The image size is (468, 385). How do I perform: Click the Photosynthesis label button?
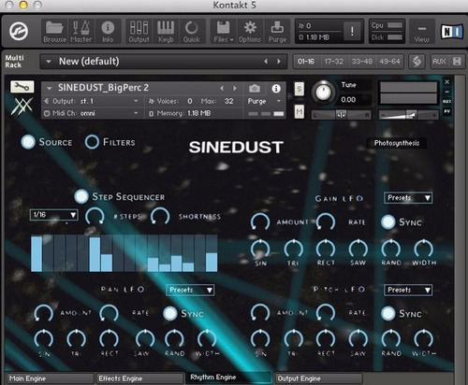(x=397, y=143)
